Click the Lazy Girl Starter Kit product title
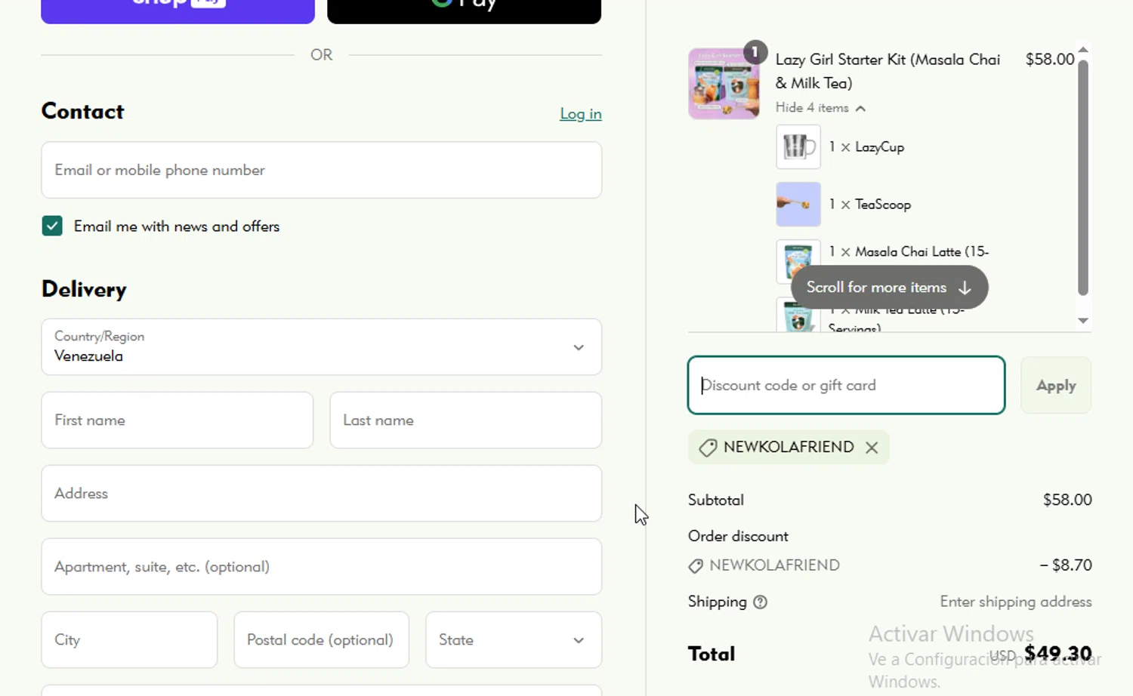The image size is (1133, 696). [x=888, y=71]
